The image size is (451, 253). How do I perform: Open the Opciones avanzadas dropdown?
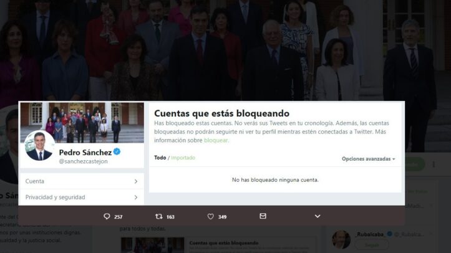point(369,159)
